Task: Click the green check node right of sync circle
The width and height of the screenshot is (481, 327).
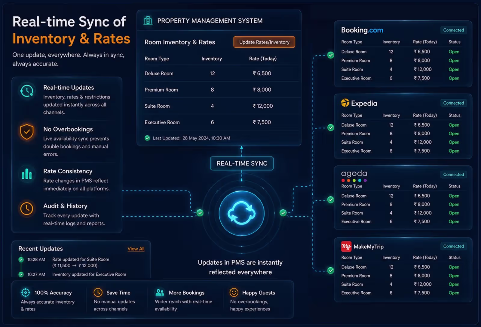Action: tap(283, 213)
